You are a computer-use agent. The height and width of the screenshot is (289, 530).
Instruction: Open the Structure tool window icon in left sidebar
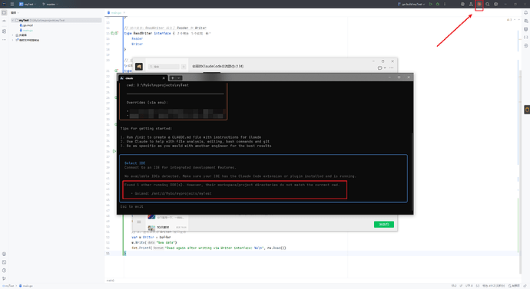pos(4,31)
